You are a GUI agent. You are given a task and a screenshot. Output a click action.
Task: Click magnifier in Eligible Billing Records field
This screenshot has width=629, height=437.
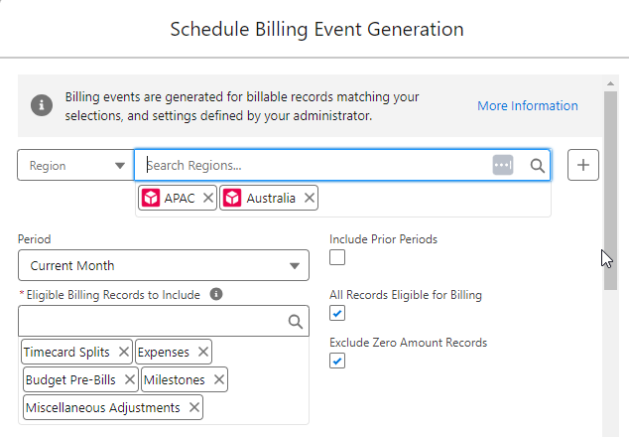[295, 321]
